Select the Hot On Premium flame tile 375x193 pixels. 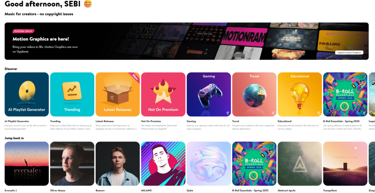click(163, 94)
